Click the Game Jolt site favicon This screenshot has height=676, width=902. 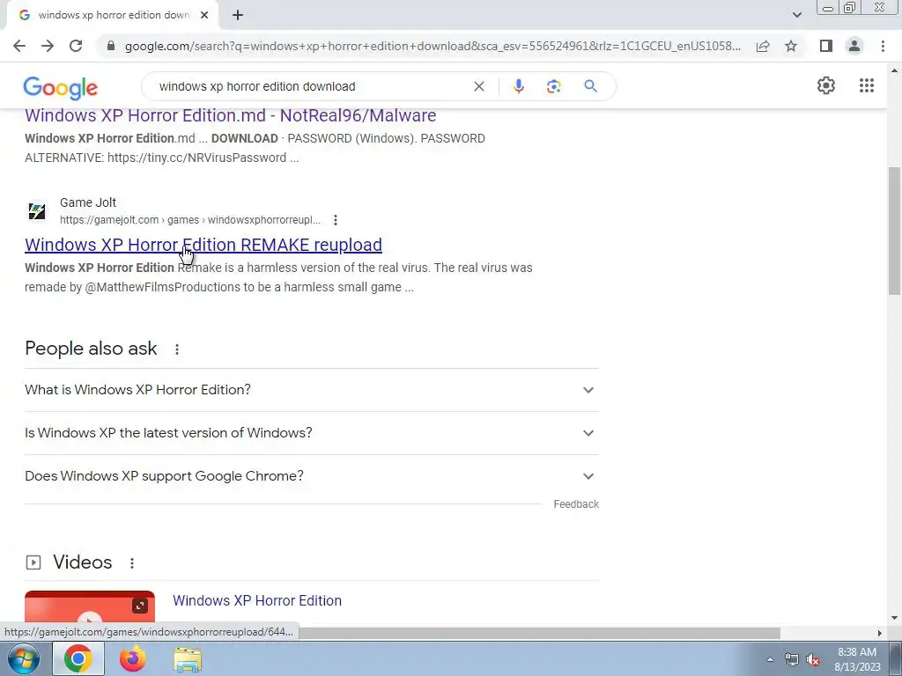pyautogui.click(x=37, y=211)
